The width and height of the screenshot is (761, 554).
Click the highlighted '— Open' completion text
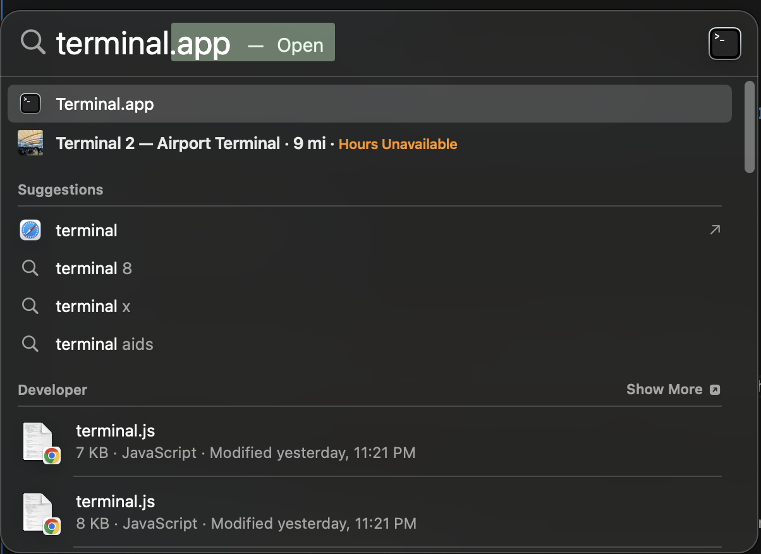click(x=285, y=45)
